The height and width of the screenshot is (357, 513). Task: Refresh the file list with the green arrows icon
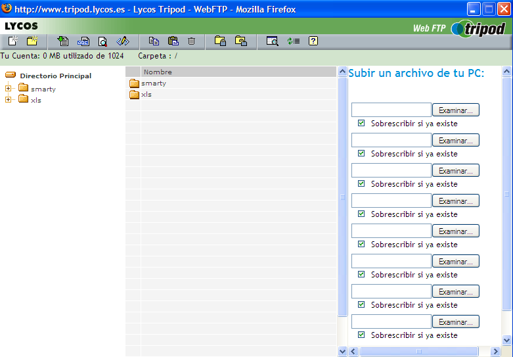[x=294, y=41]
